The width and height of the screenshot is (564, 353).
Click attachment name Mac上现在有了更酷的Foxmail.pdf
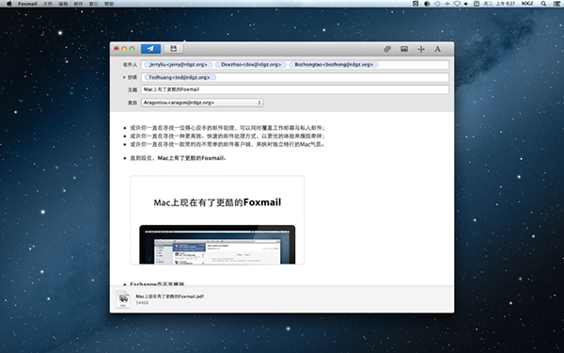point(170,297)
